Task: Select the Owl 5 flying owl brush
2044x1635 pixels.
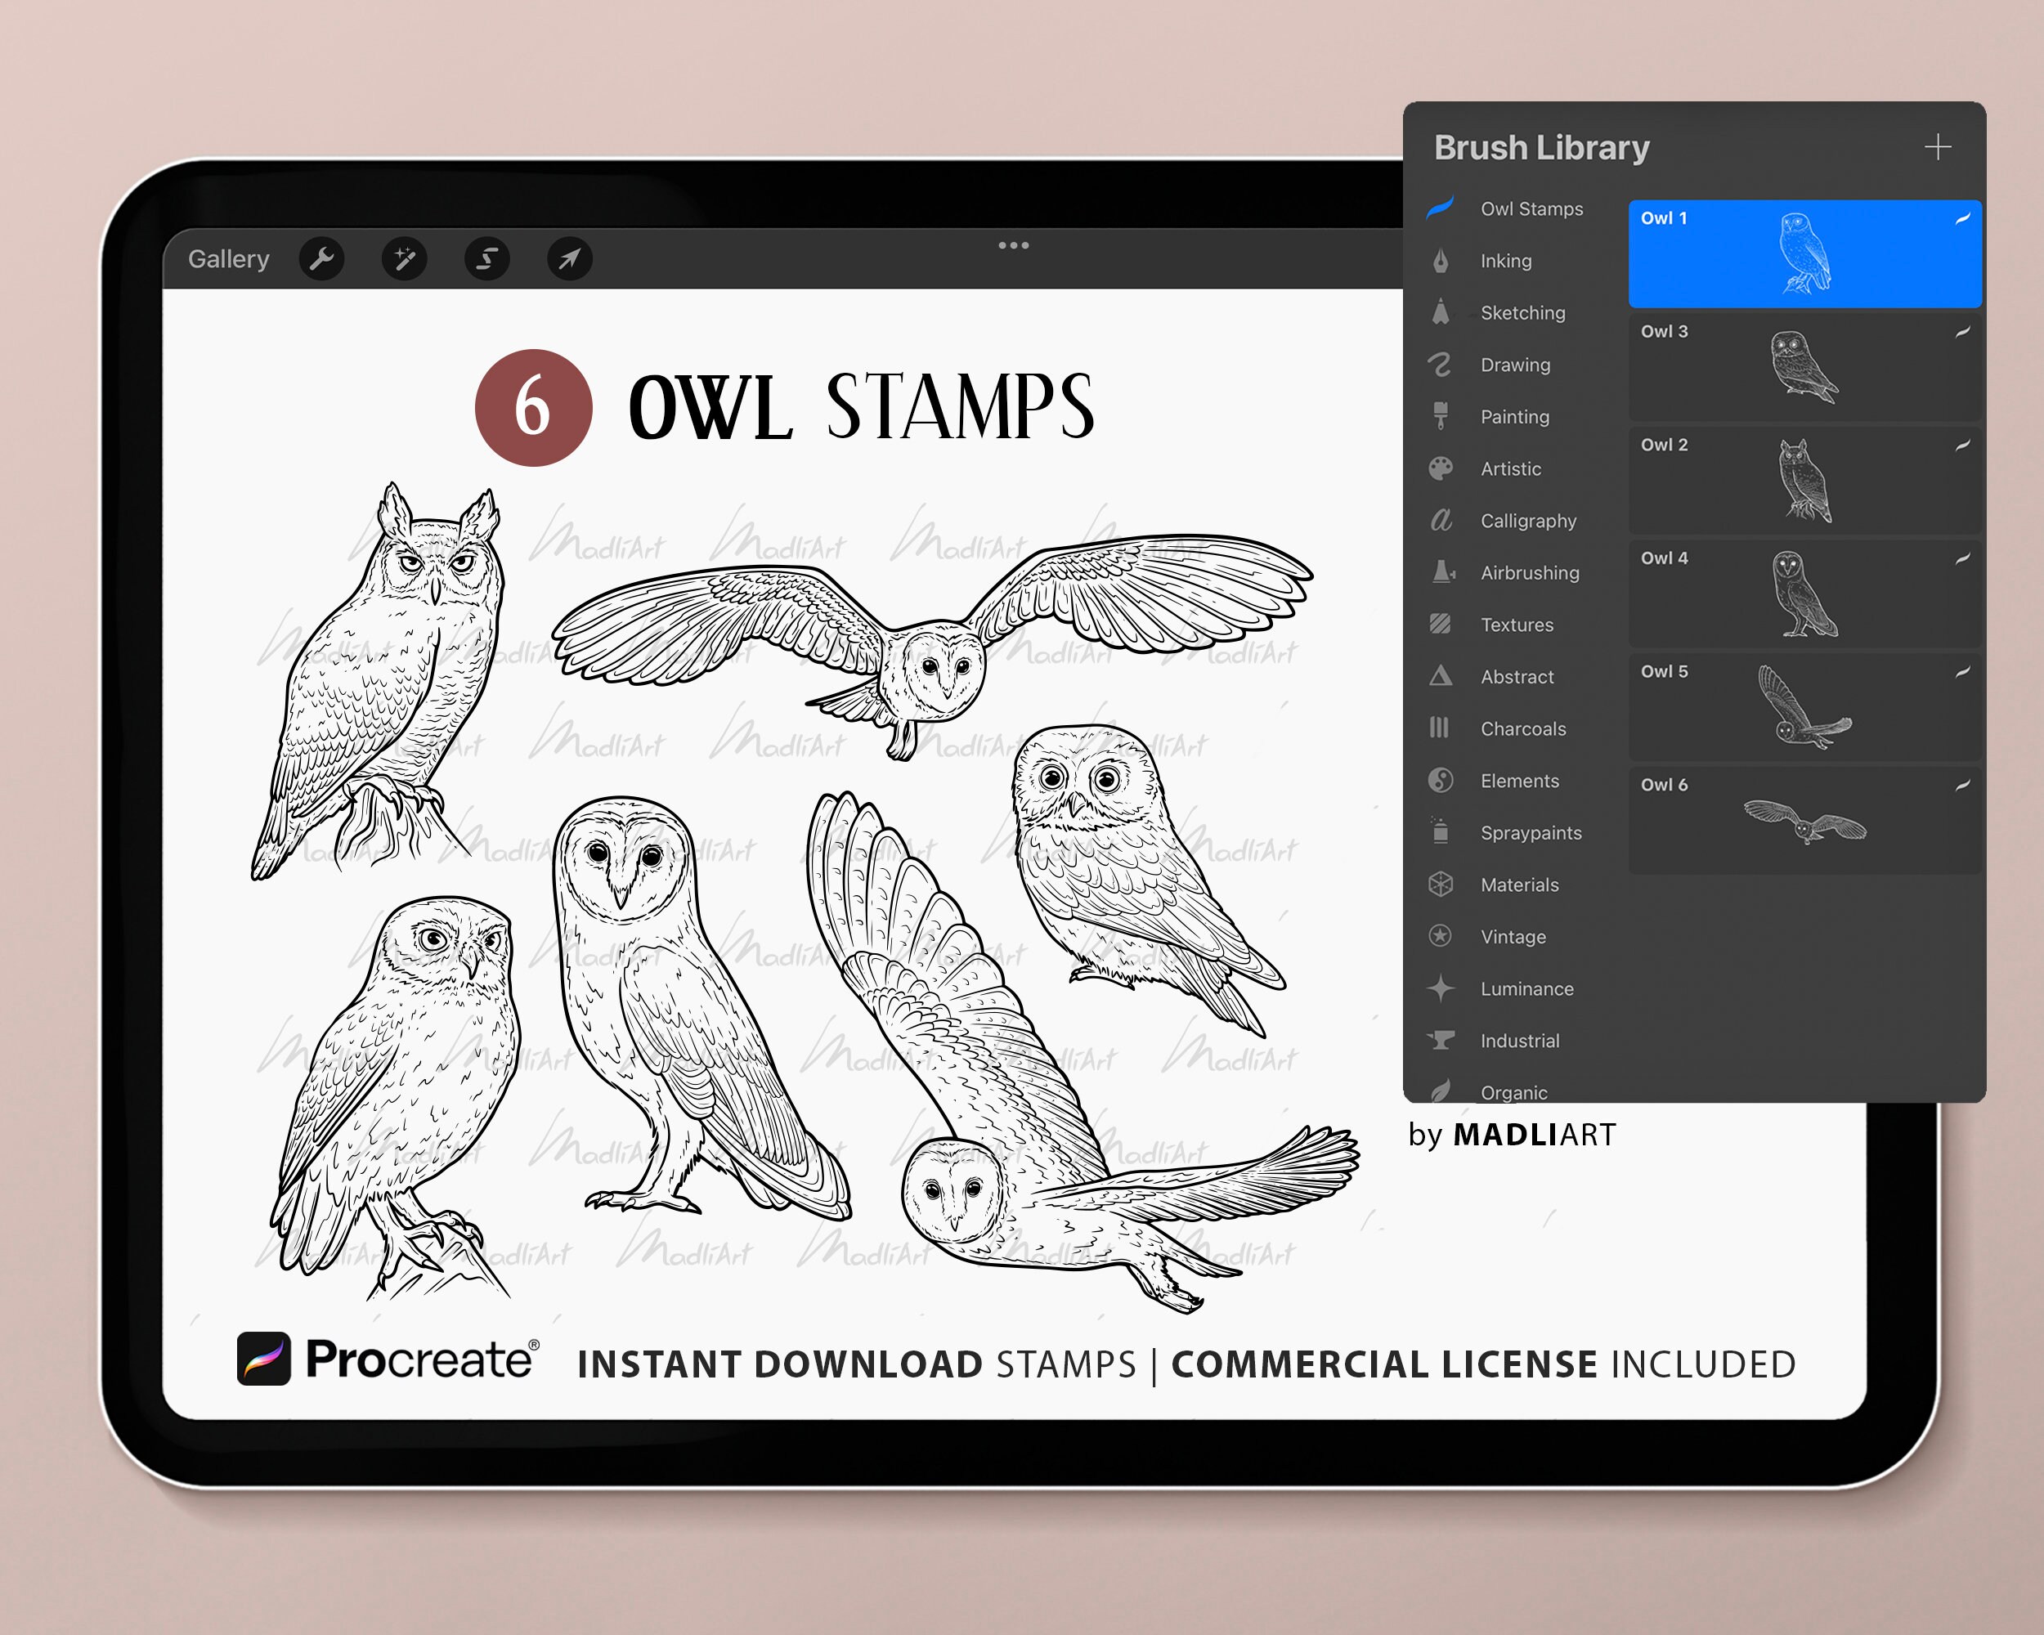Action: [x=1801, y=706]
